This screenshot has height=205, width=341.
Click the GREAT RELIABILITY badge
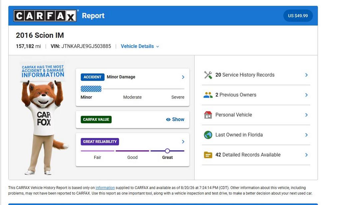(x=100, y=142)
